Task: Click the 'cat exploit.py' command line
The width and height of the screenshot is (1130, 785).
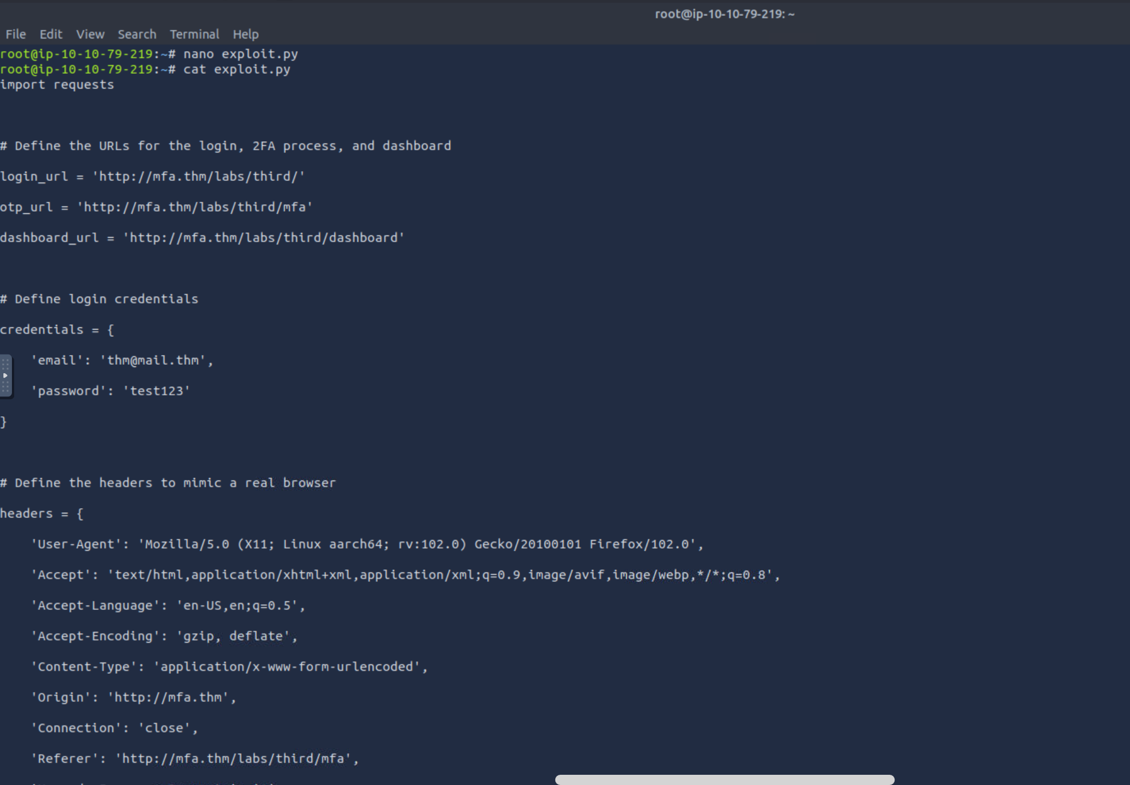Action: pos(236,69)
